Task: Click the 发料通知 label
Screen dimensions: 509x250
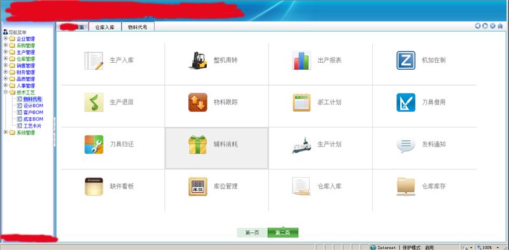Action: (x=434, y=145)
